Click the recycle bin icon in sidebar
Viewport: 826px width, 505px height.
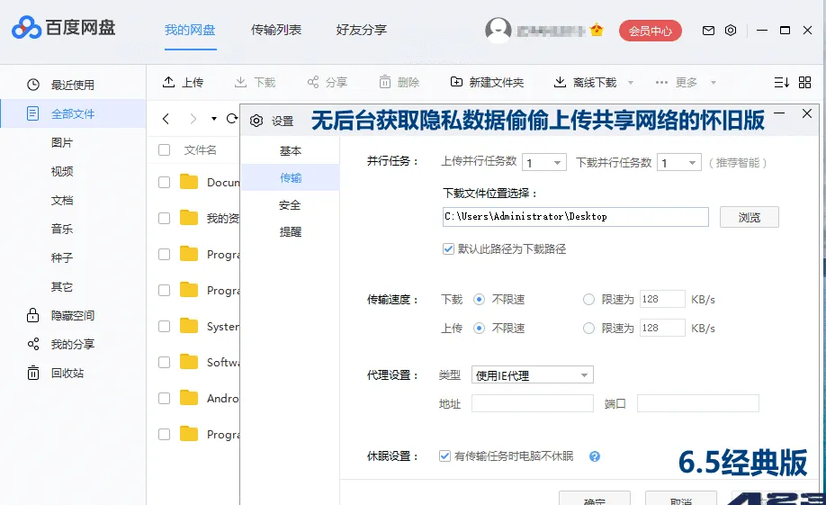(x=33, y=373)
